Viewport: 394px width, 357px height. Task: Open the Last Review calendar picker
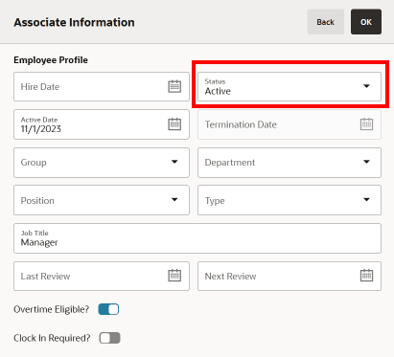click(174, 276)
